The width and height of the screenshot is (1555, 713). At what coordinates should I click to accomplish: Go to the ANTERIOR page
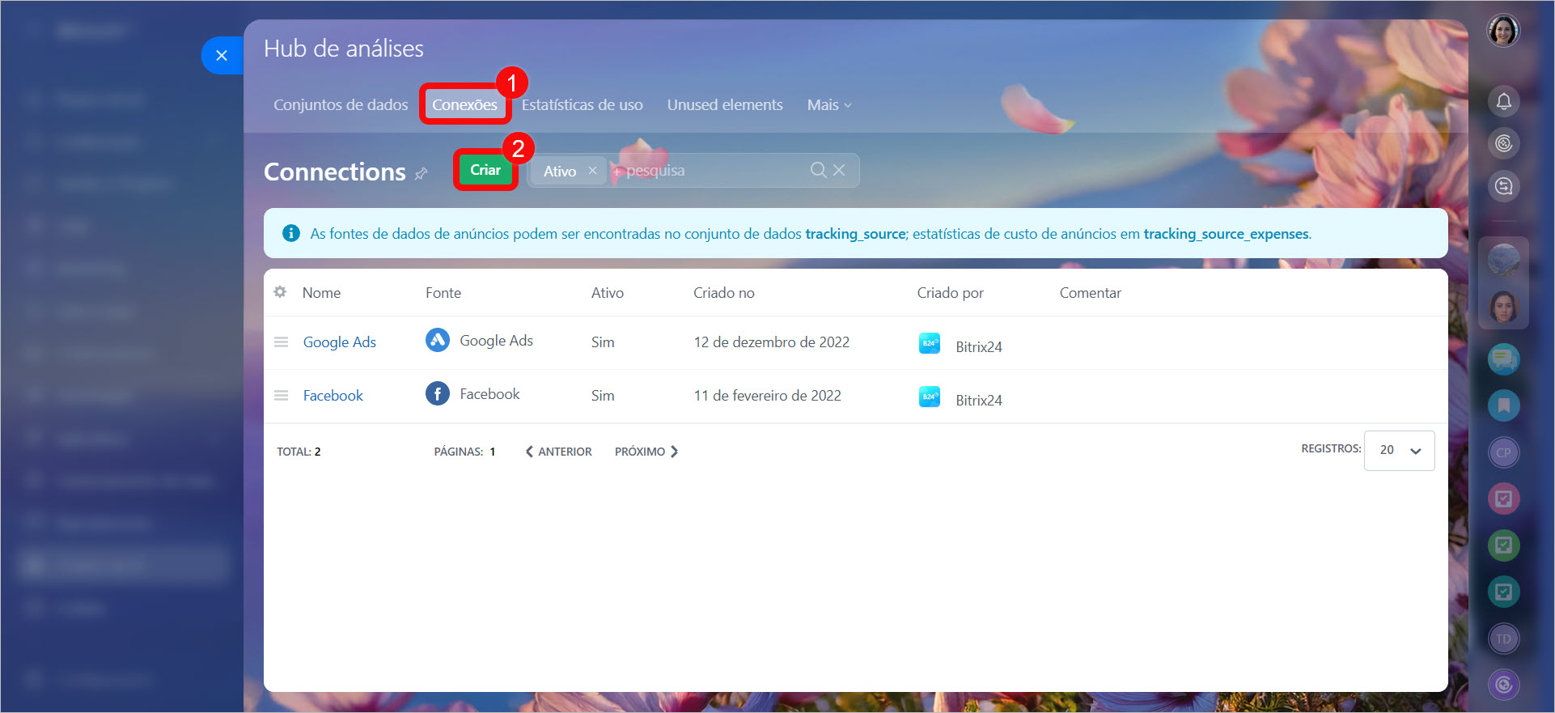(x=559, y=452)
